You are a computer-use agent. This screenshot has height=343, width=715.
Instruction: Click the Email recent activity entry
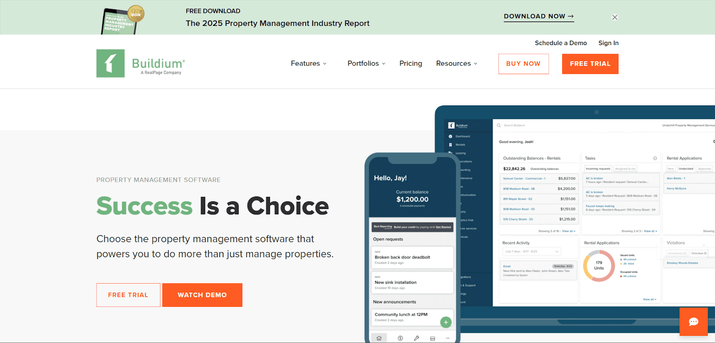(x=538, y=271)
